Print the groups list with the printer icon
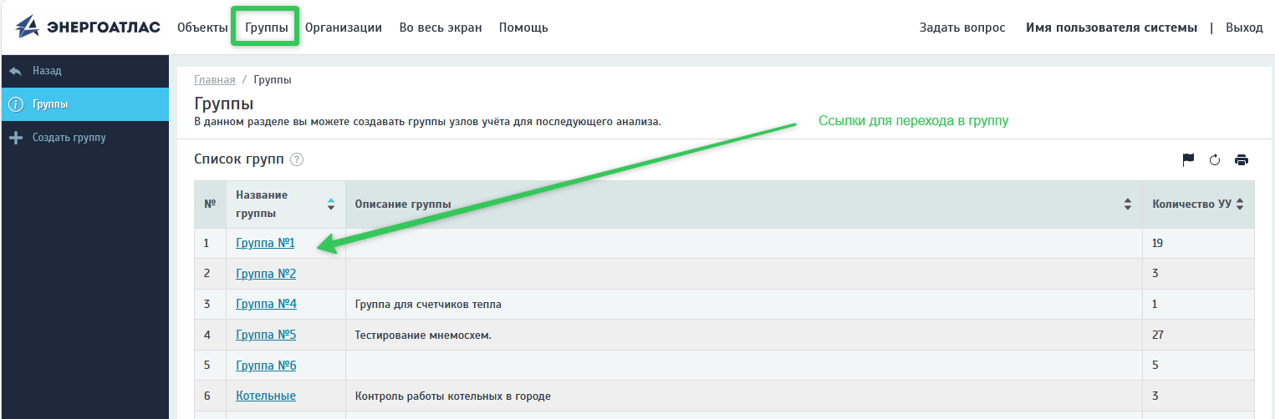 tap(1242, 160)
